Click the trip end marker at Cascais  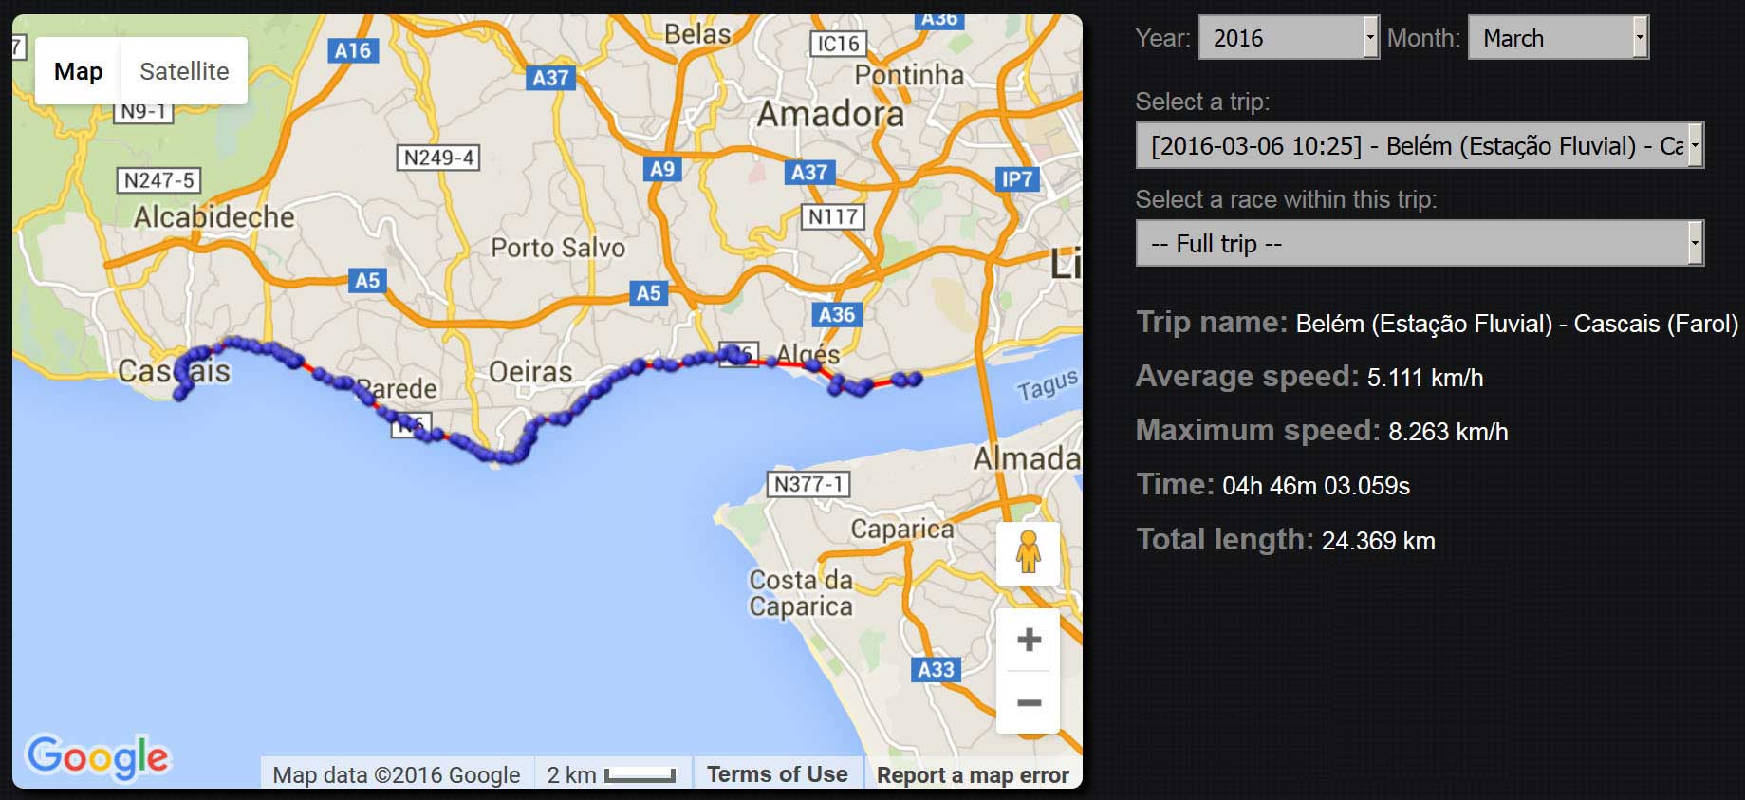click(x=180, y=395)
